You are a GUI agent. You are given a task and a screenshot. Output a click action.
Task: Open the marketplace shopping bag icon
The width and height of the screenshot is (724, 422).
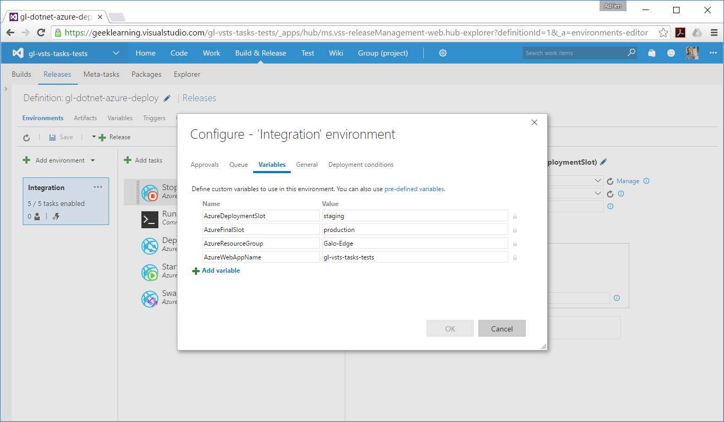click(651, 53)
